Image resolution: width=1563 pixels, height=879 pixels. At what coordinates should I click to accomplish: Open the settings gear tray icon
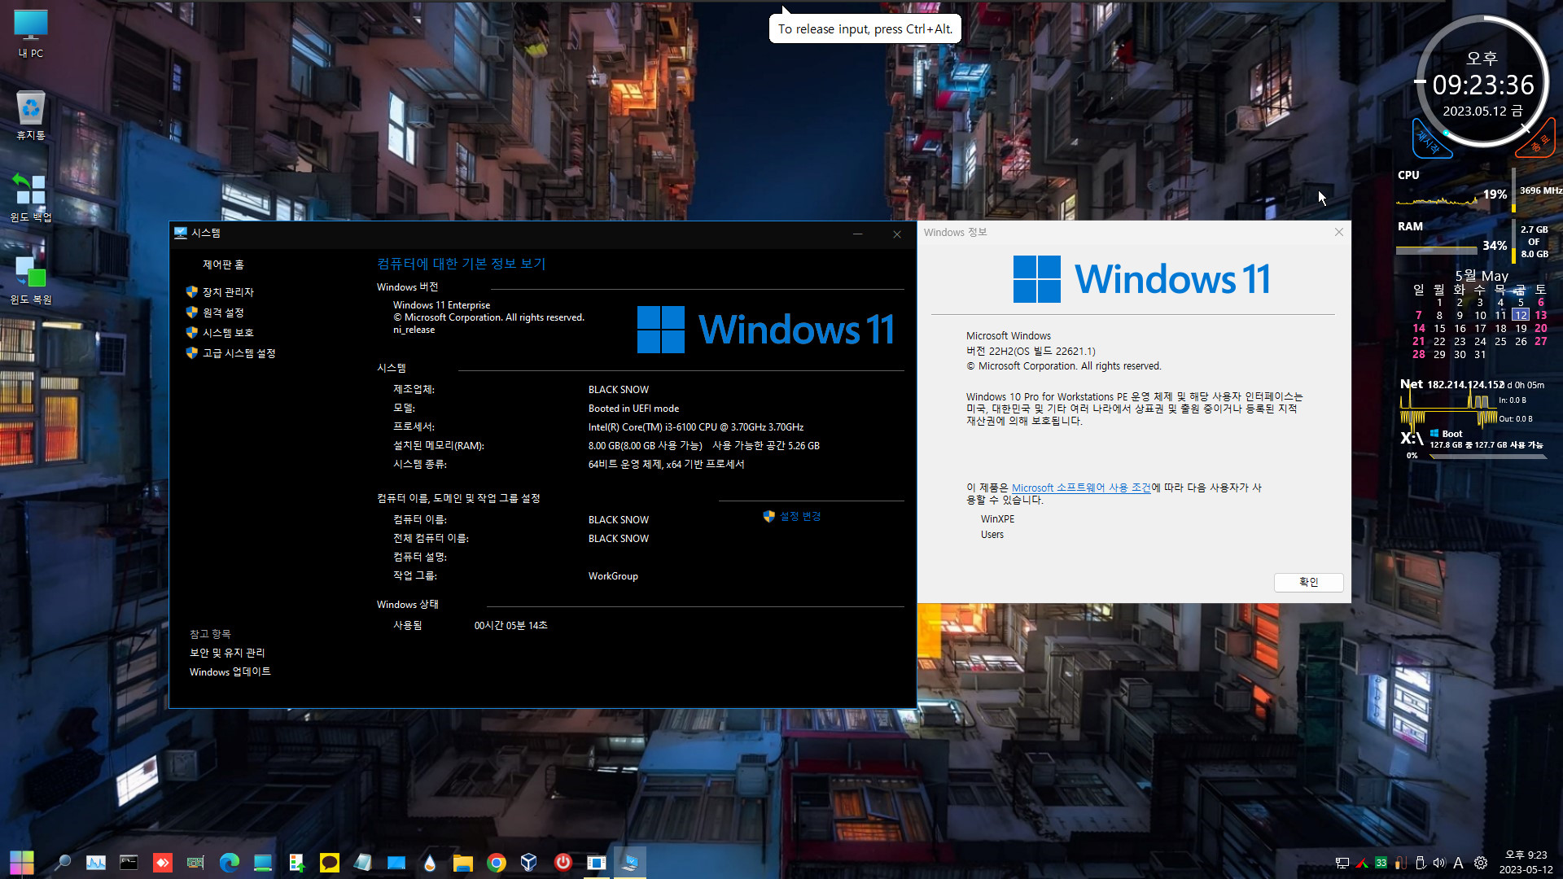(x=1481, y=863)
